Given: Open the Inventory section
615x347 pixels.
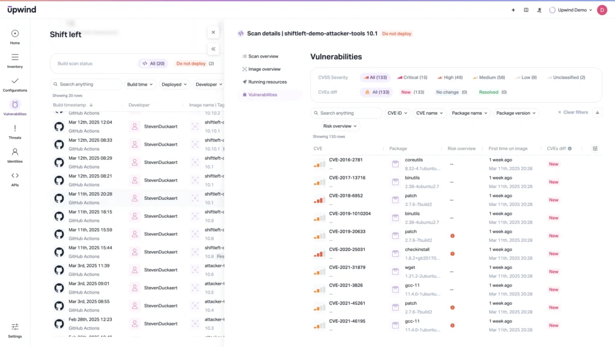Looking at the screenshot, I should (15, 61).
